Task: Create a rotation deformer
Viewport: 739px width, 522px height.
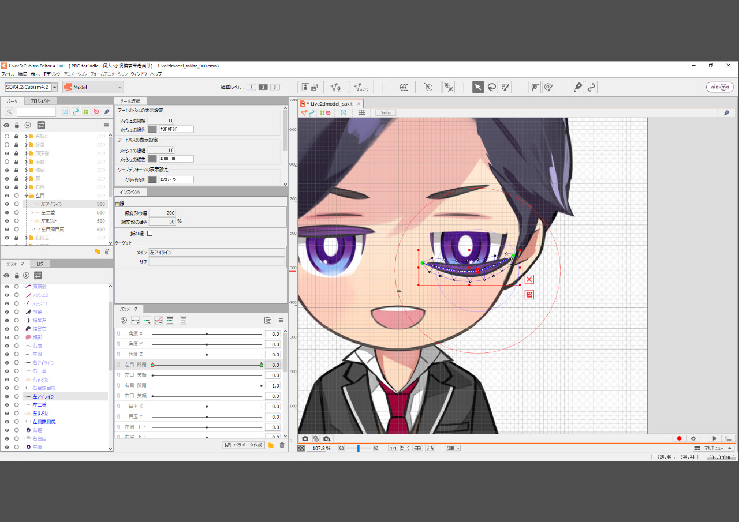Action: click(428, 87)
